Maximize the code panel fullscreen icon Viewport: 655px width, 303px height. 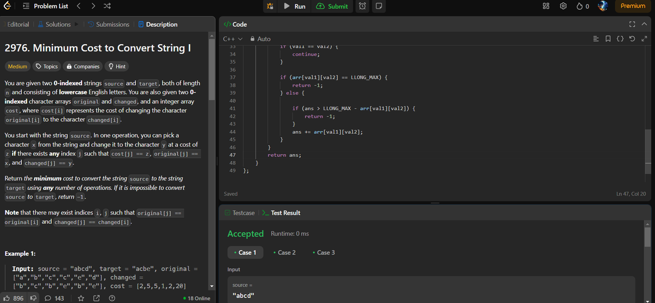click(x=632, y=25)
